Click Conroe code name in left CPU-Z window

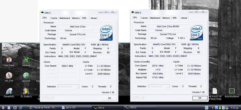coord(68,30)
